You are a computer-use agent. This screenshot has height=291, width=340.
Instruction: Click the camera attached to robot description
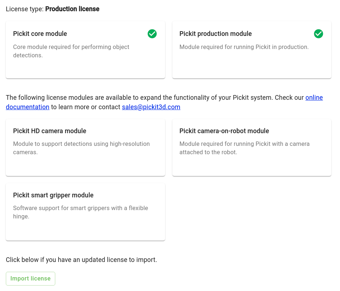point(244,148)
